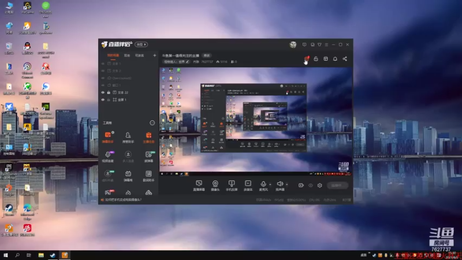
Task: Toggle the lock on 全屏 1 source
Action: [x=109, y=99]
